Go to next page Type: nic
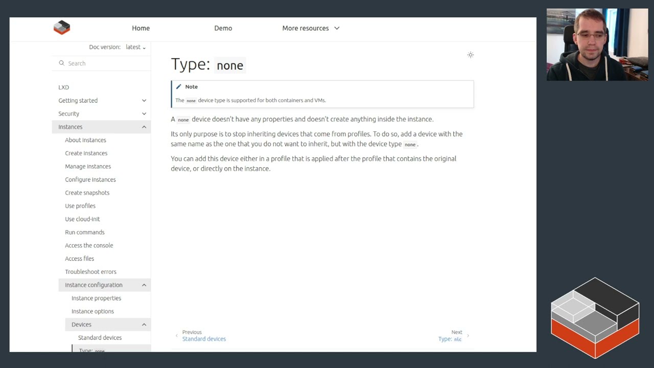Image resolution: width=654 pixels, height=368 pixels. coord(450,339)
